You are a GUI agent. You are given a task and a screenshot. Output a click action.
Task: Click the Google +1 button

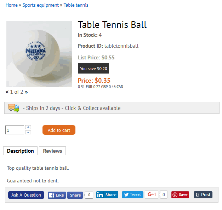point(152,194)
